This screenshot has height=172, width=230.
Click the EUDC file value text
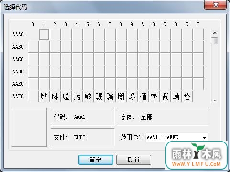tap(79, 137)
